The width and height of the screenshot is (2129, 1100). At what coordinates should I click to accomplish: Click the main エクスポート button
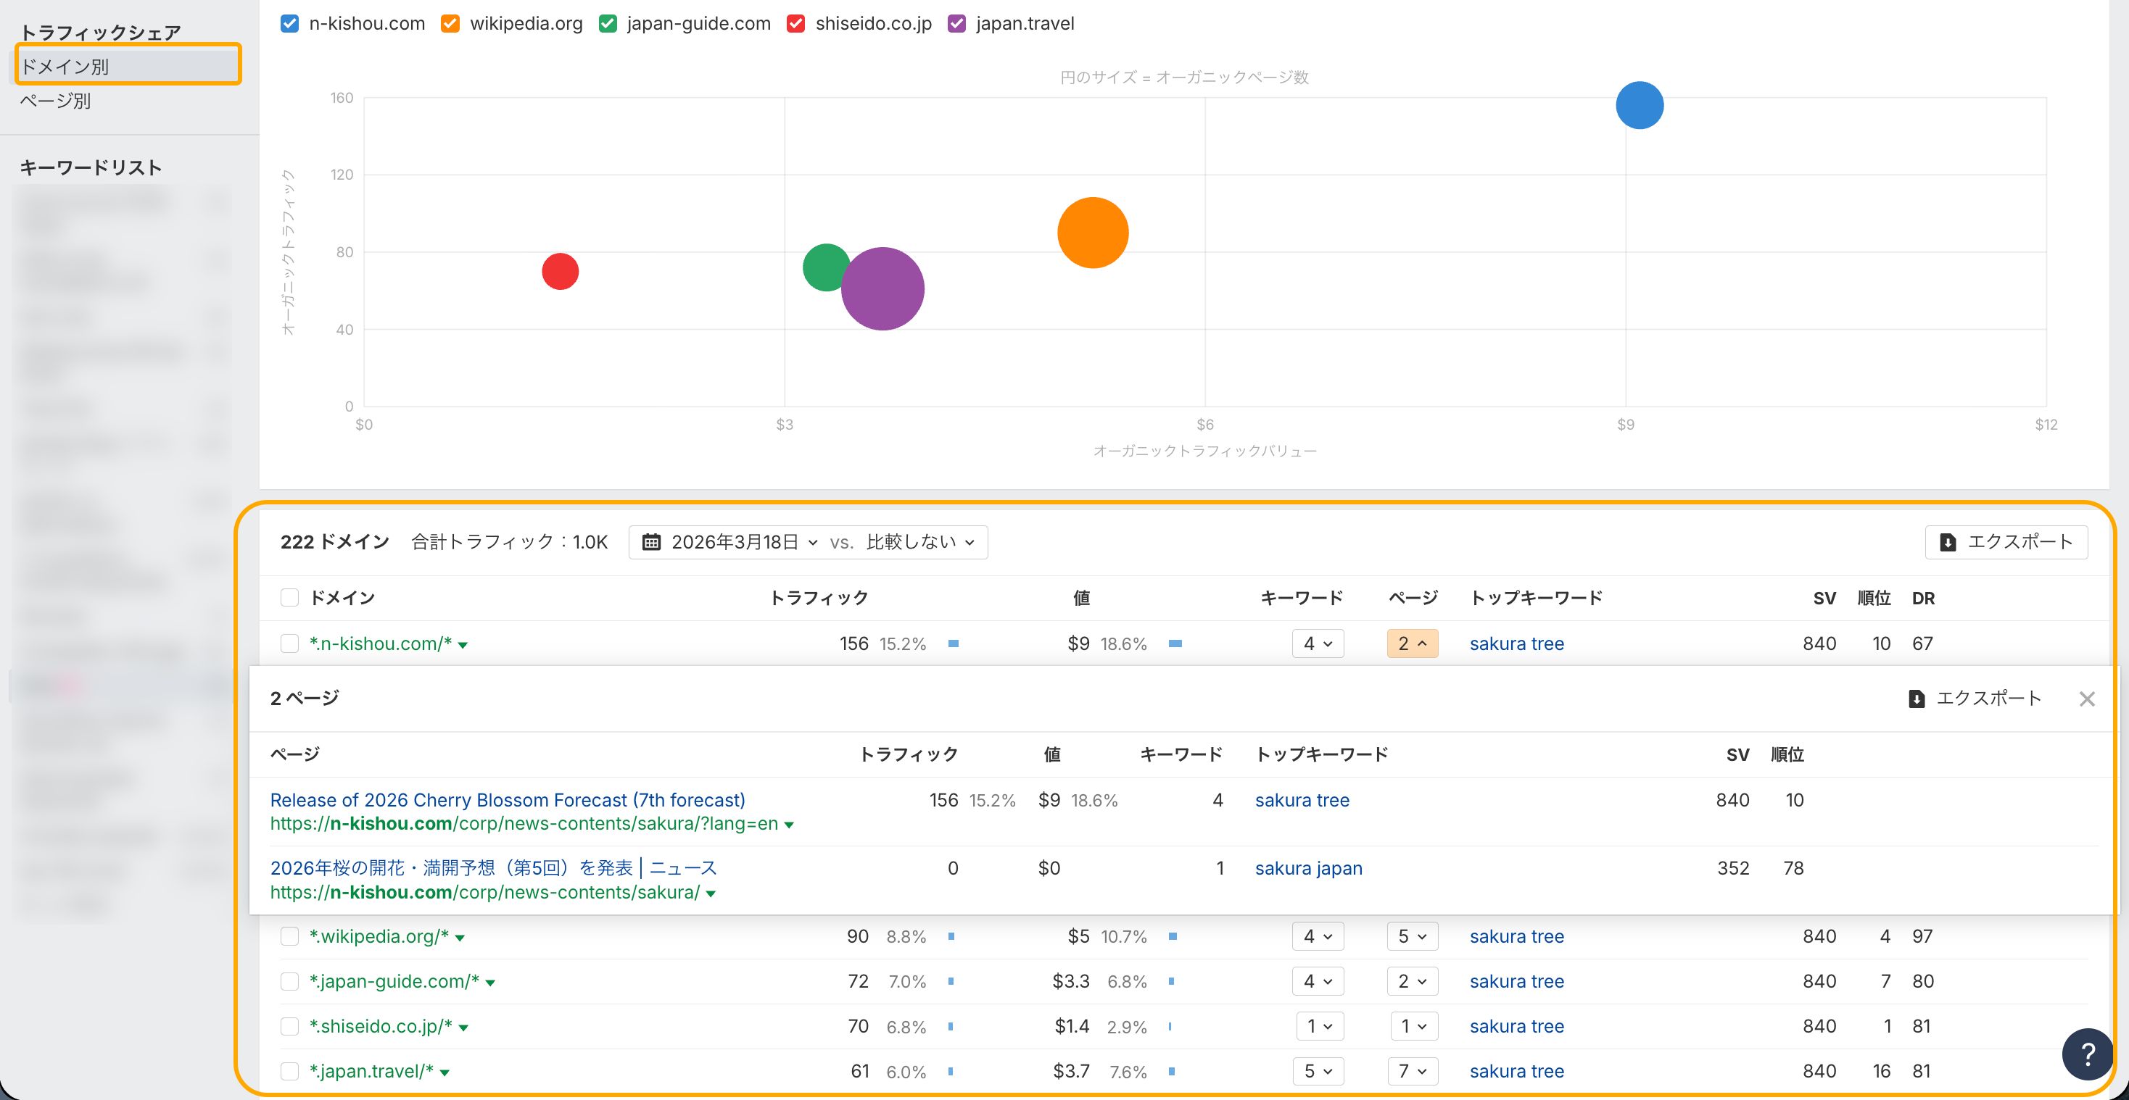pos(2005,542)
